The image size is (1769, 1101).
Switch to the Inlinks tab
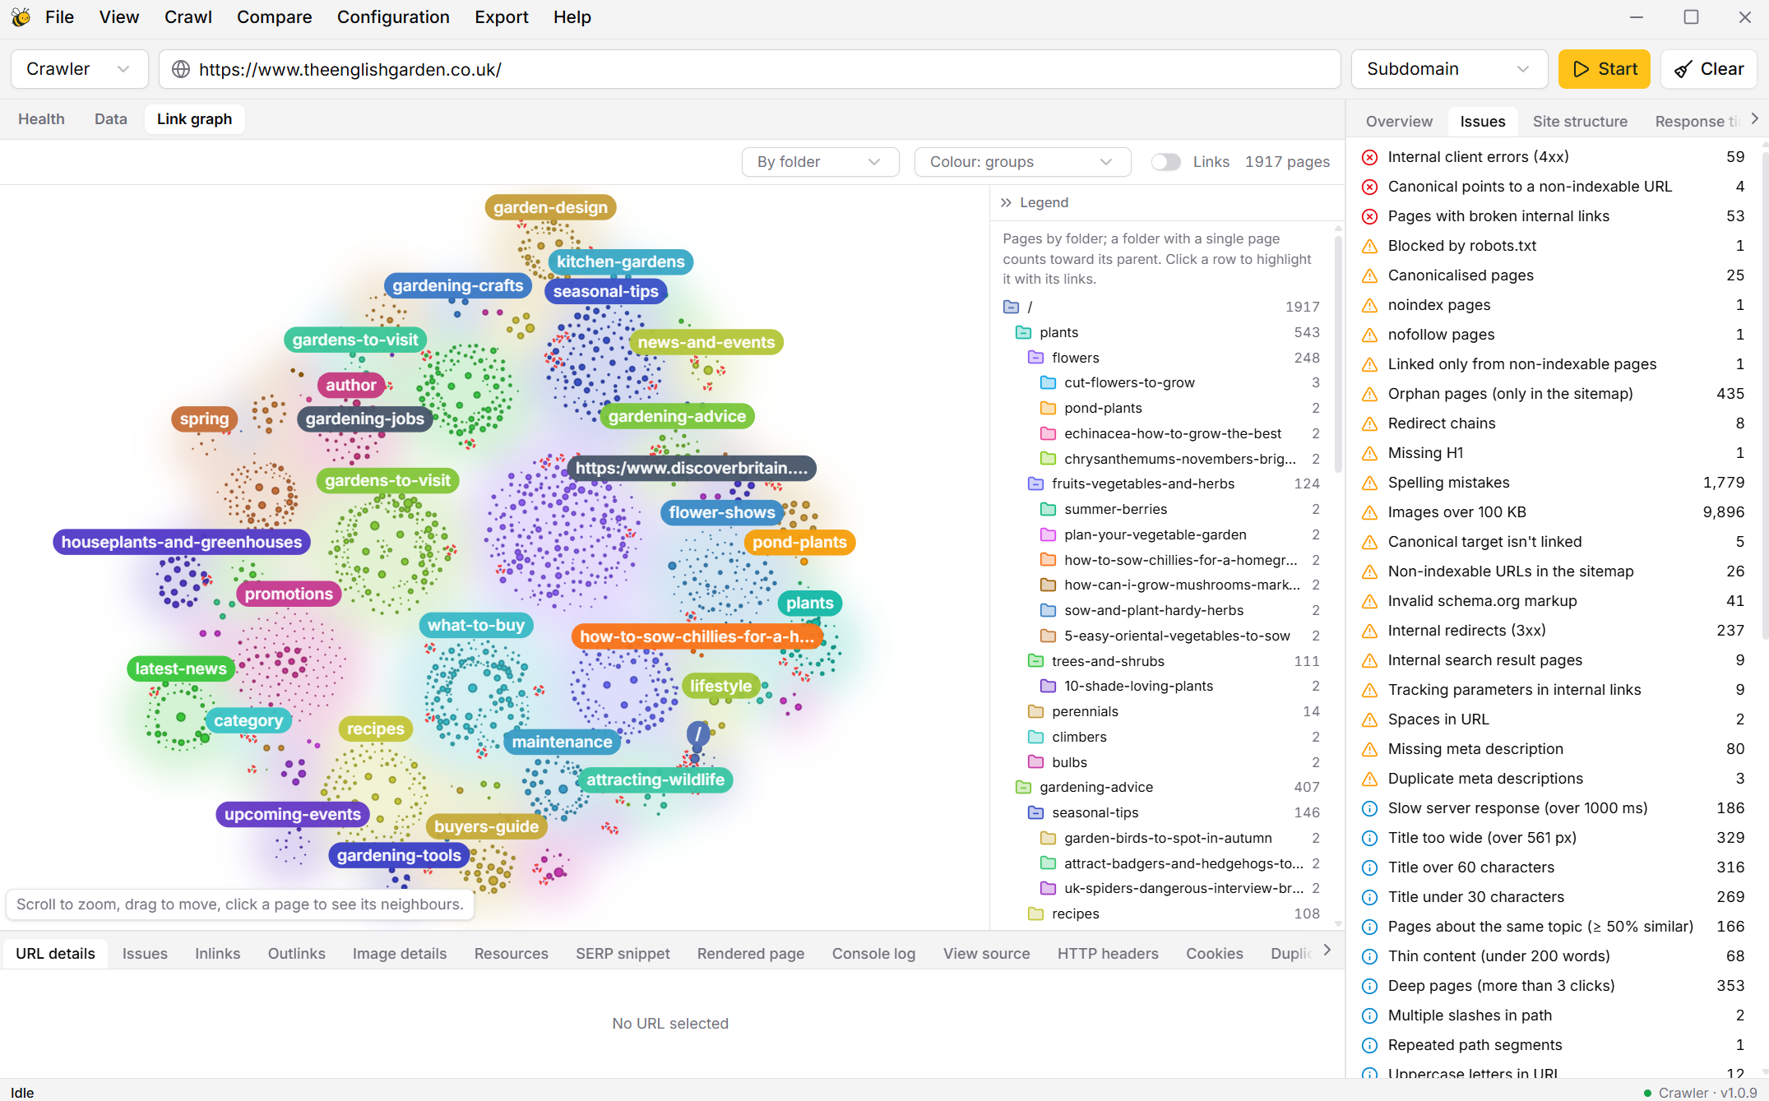click(217, 953)
